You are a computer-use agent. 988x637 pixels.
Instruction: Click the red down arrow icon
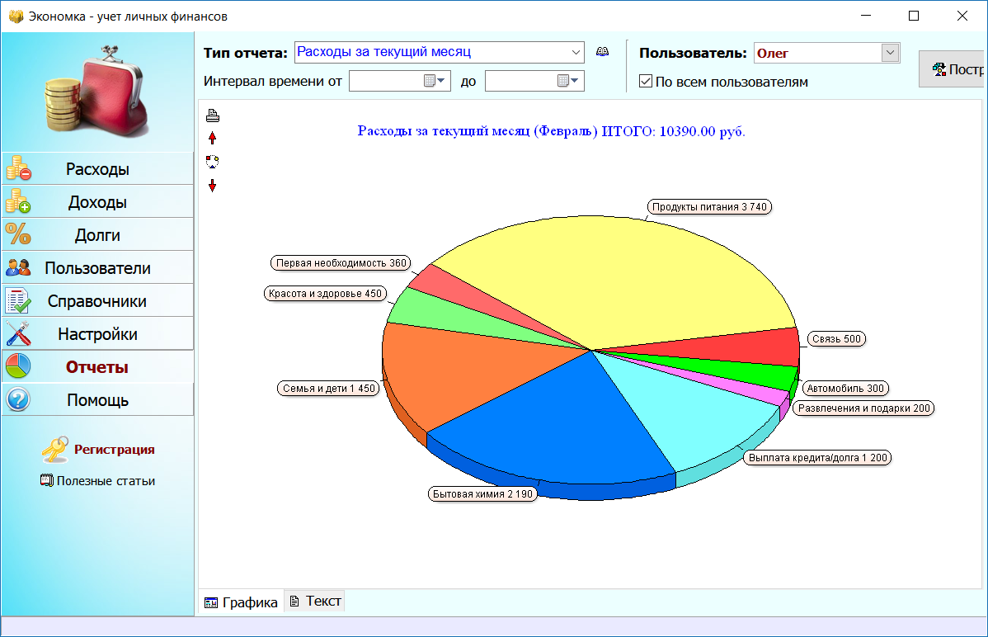click(212, 186)
